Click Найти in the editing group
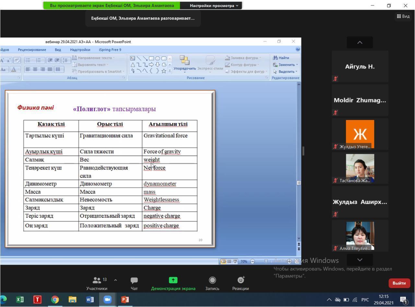Image resolution: width=415 pixels, height=307 pixels. [x=281, y=58]
